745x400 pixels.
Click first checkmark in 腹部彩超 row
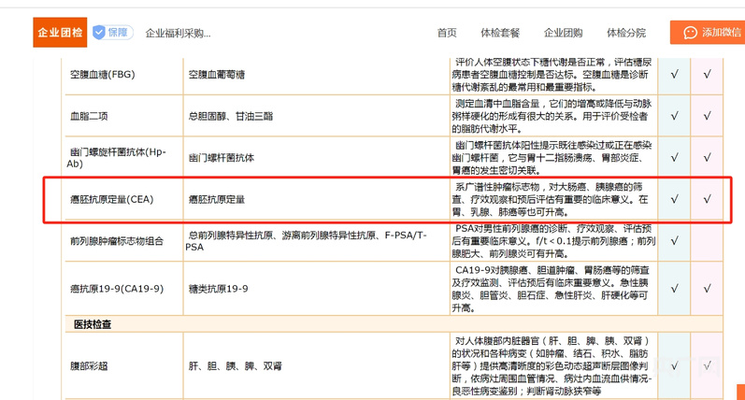tap(674, 365)
